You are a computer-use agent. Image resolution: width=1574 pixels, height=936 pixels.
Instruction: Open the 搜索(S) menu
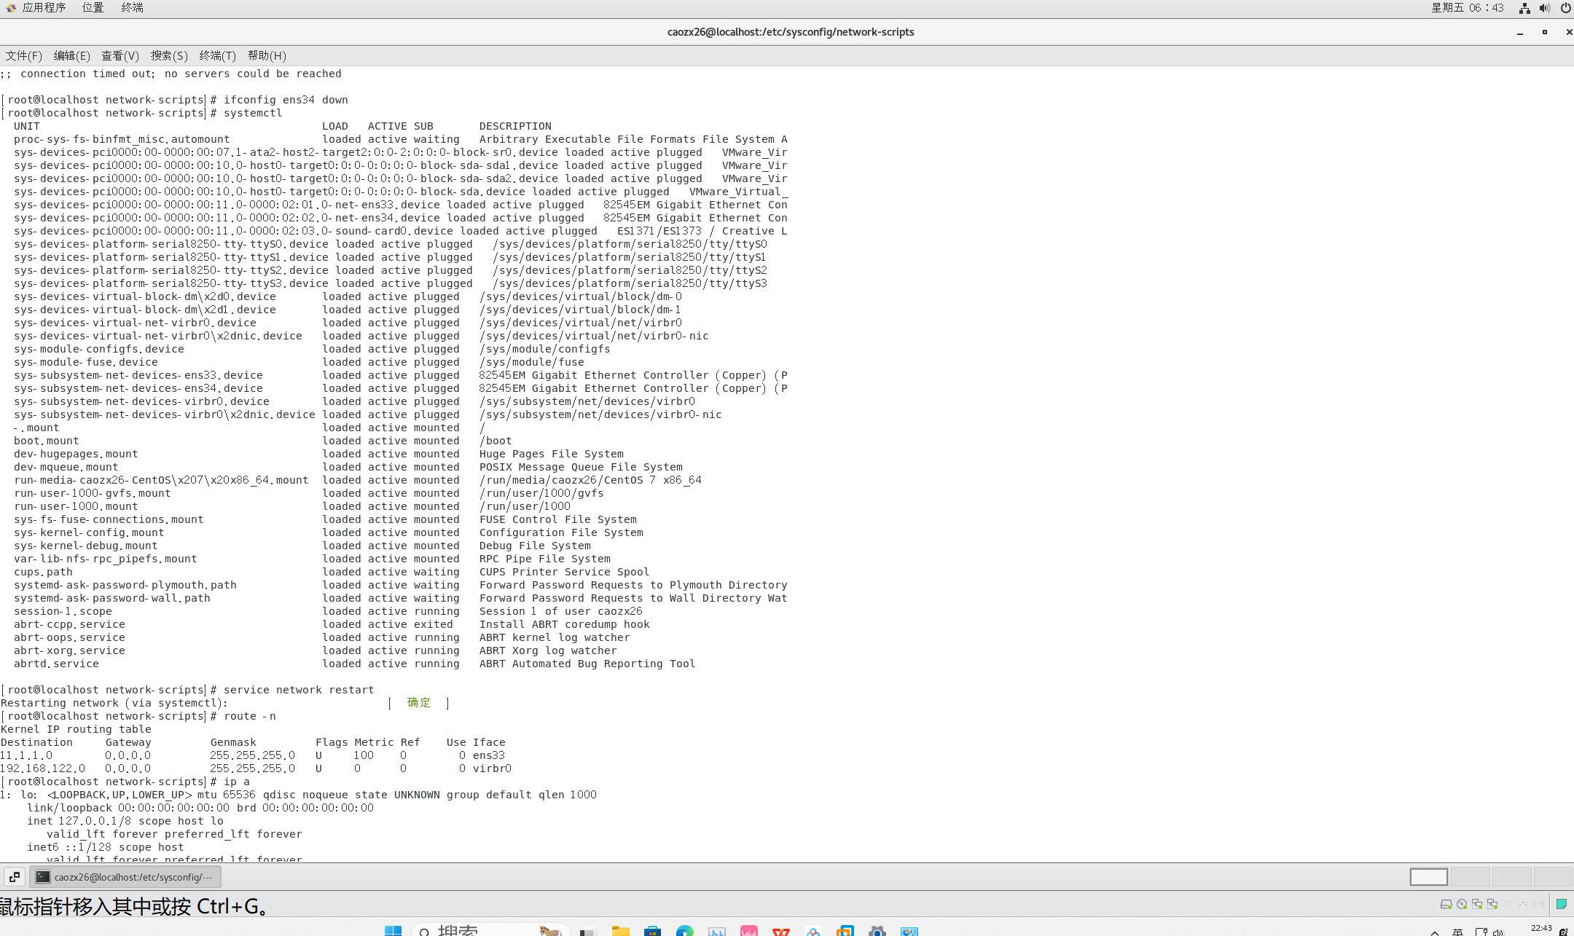(x=168, y=55)
